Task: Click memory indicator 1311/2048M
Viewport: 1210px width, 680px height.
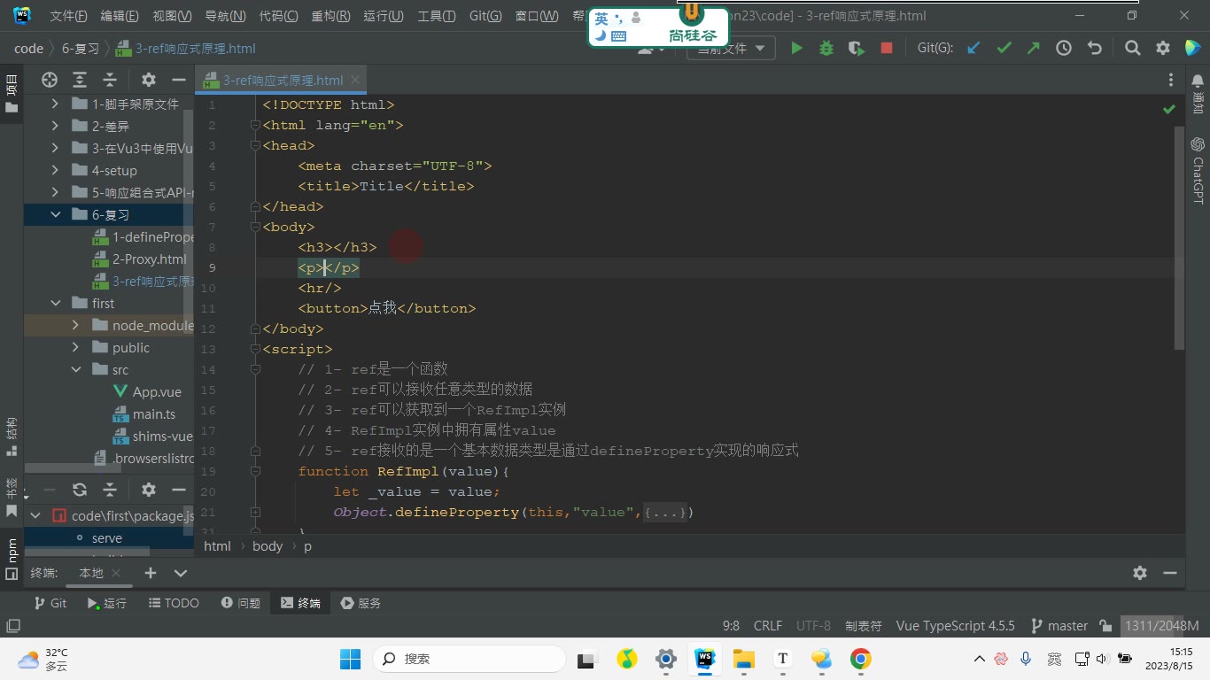Action: pos(1161,626)
